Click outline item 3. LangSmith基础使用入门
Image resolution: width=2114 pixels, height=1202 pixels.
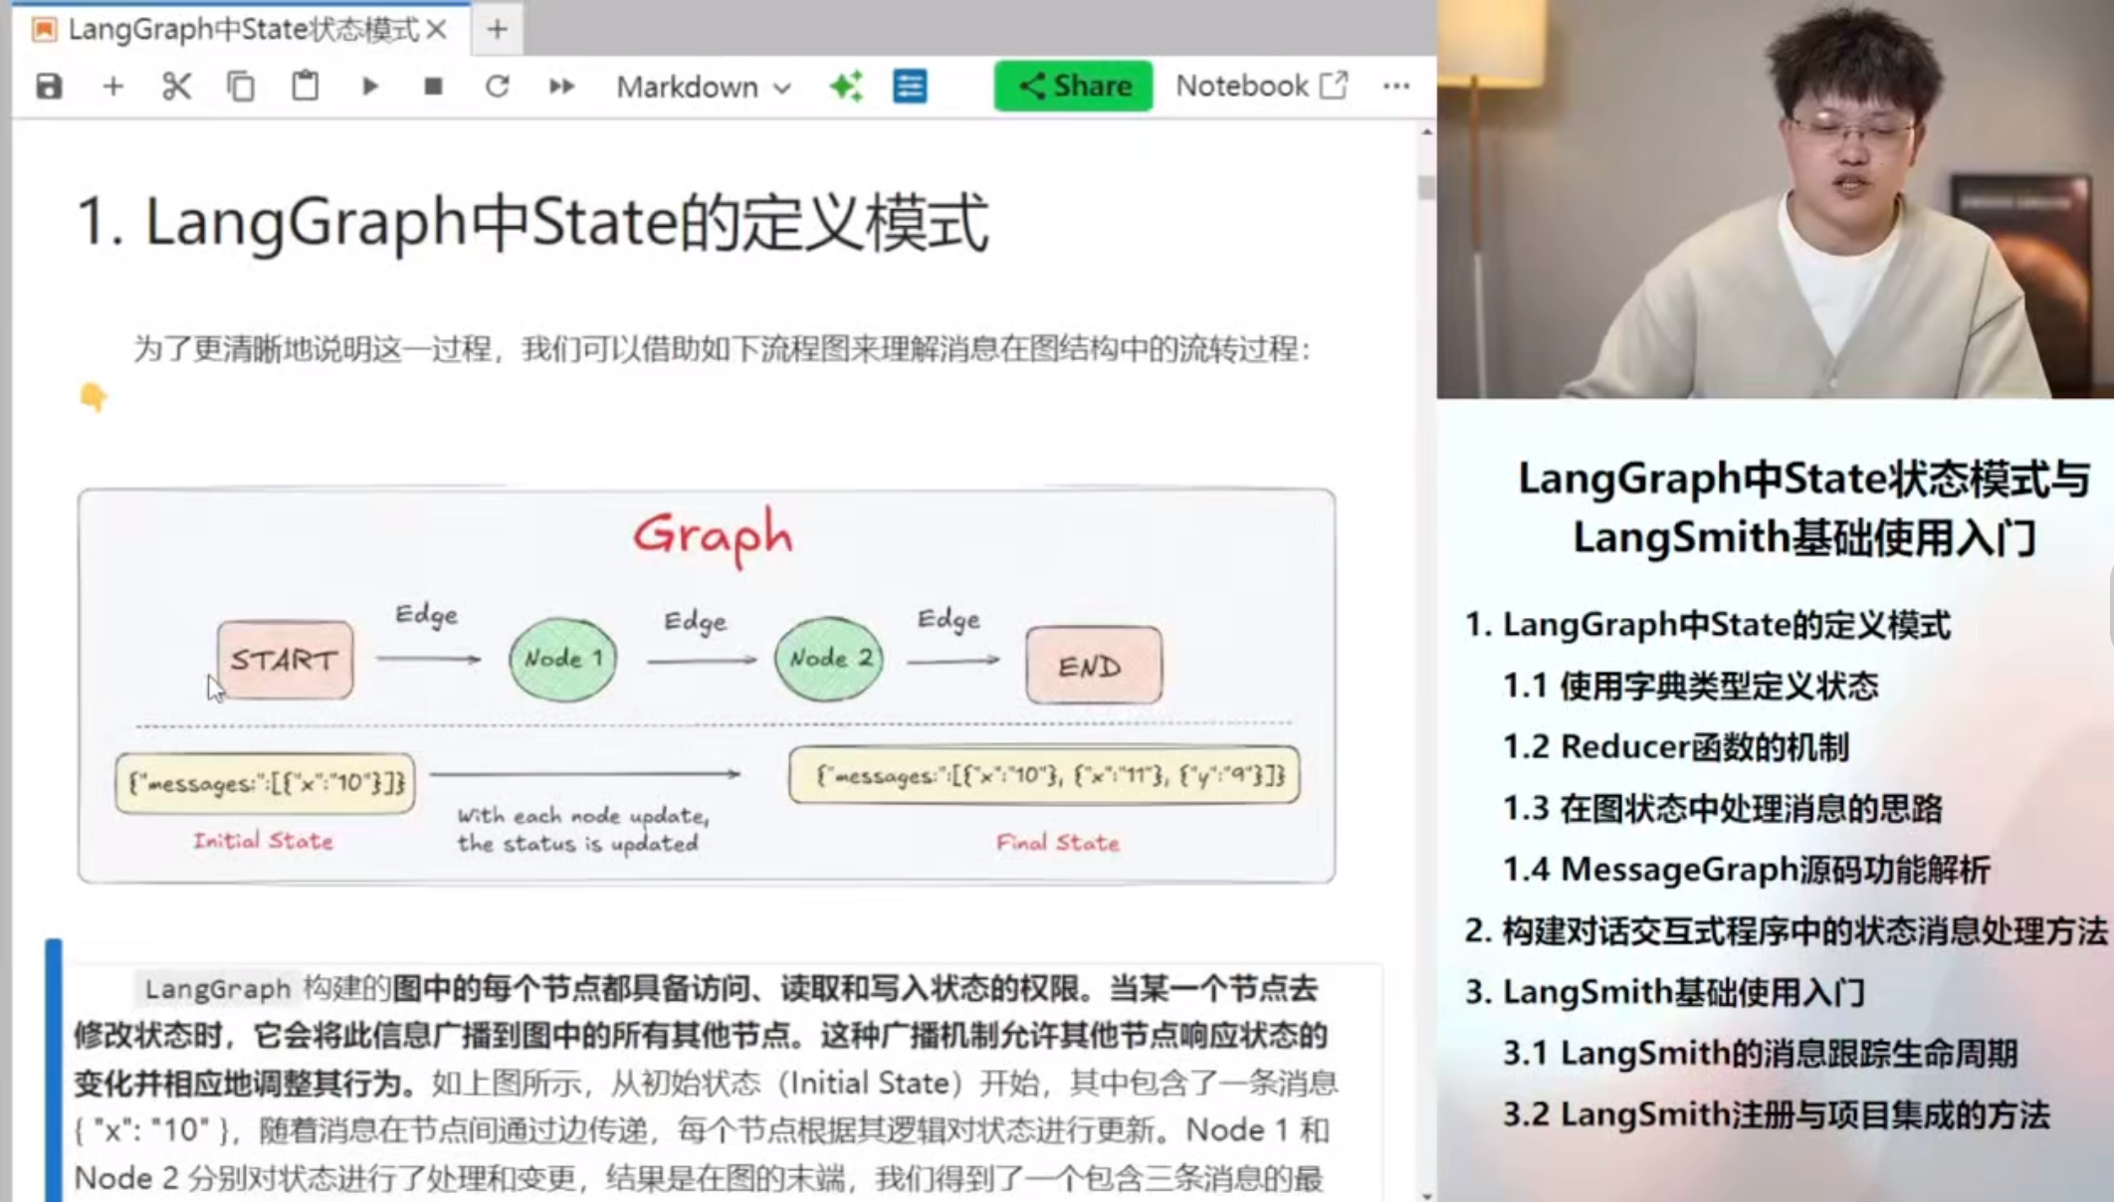tap(1664, 992)
